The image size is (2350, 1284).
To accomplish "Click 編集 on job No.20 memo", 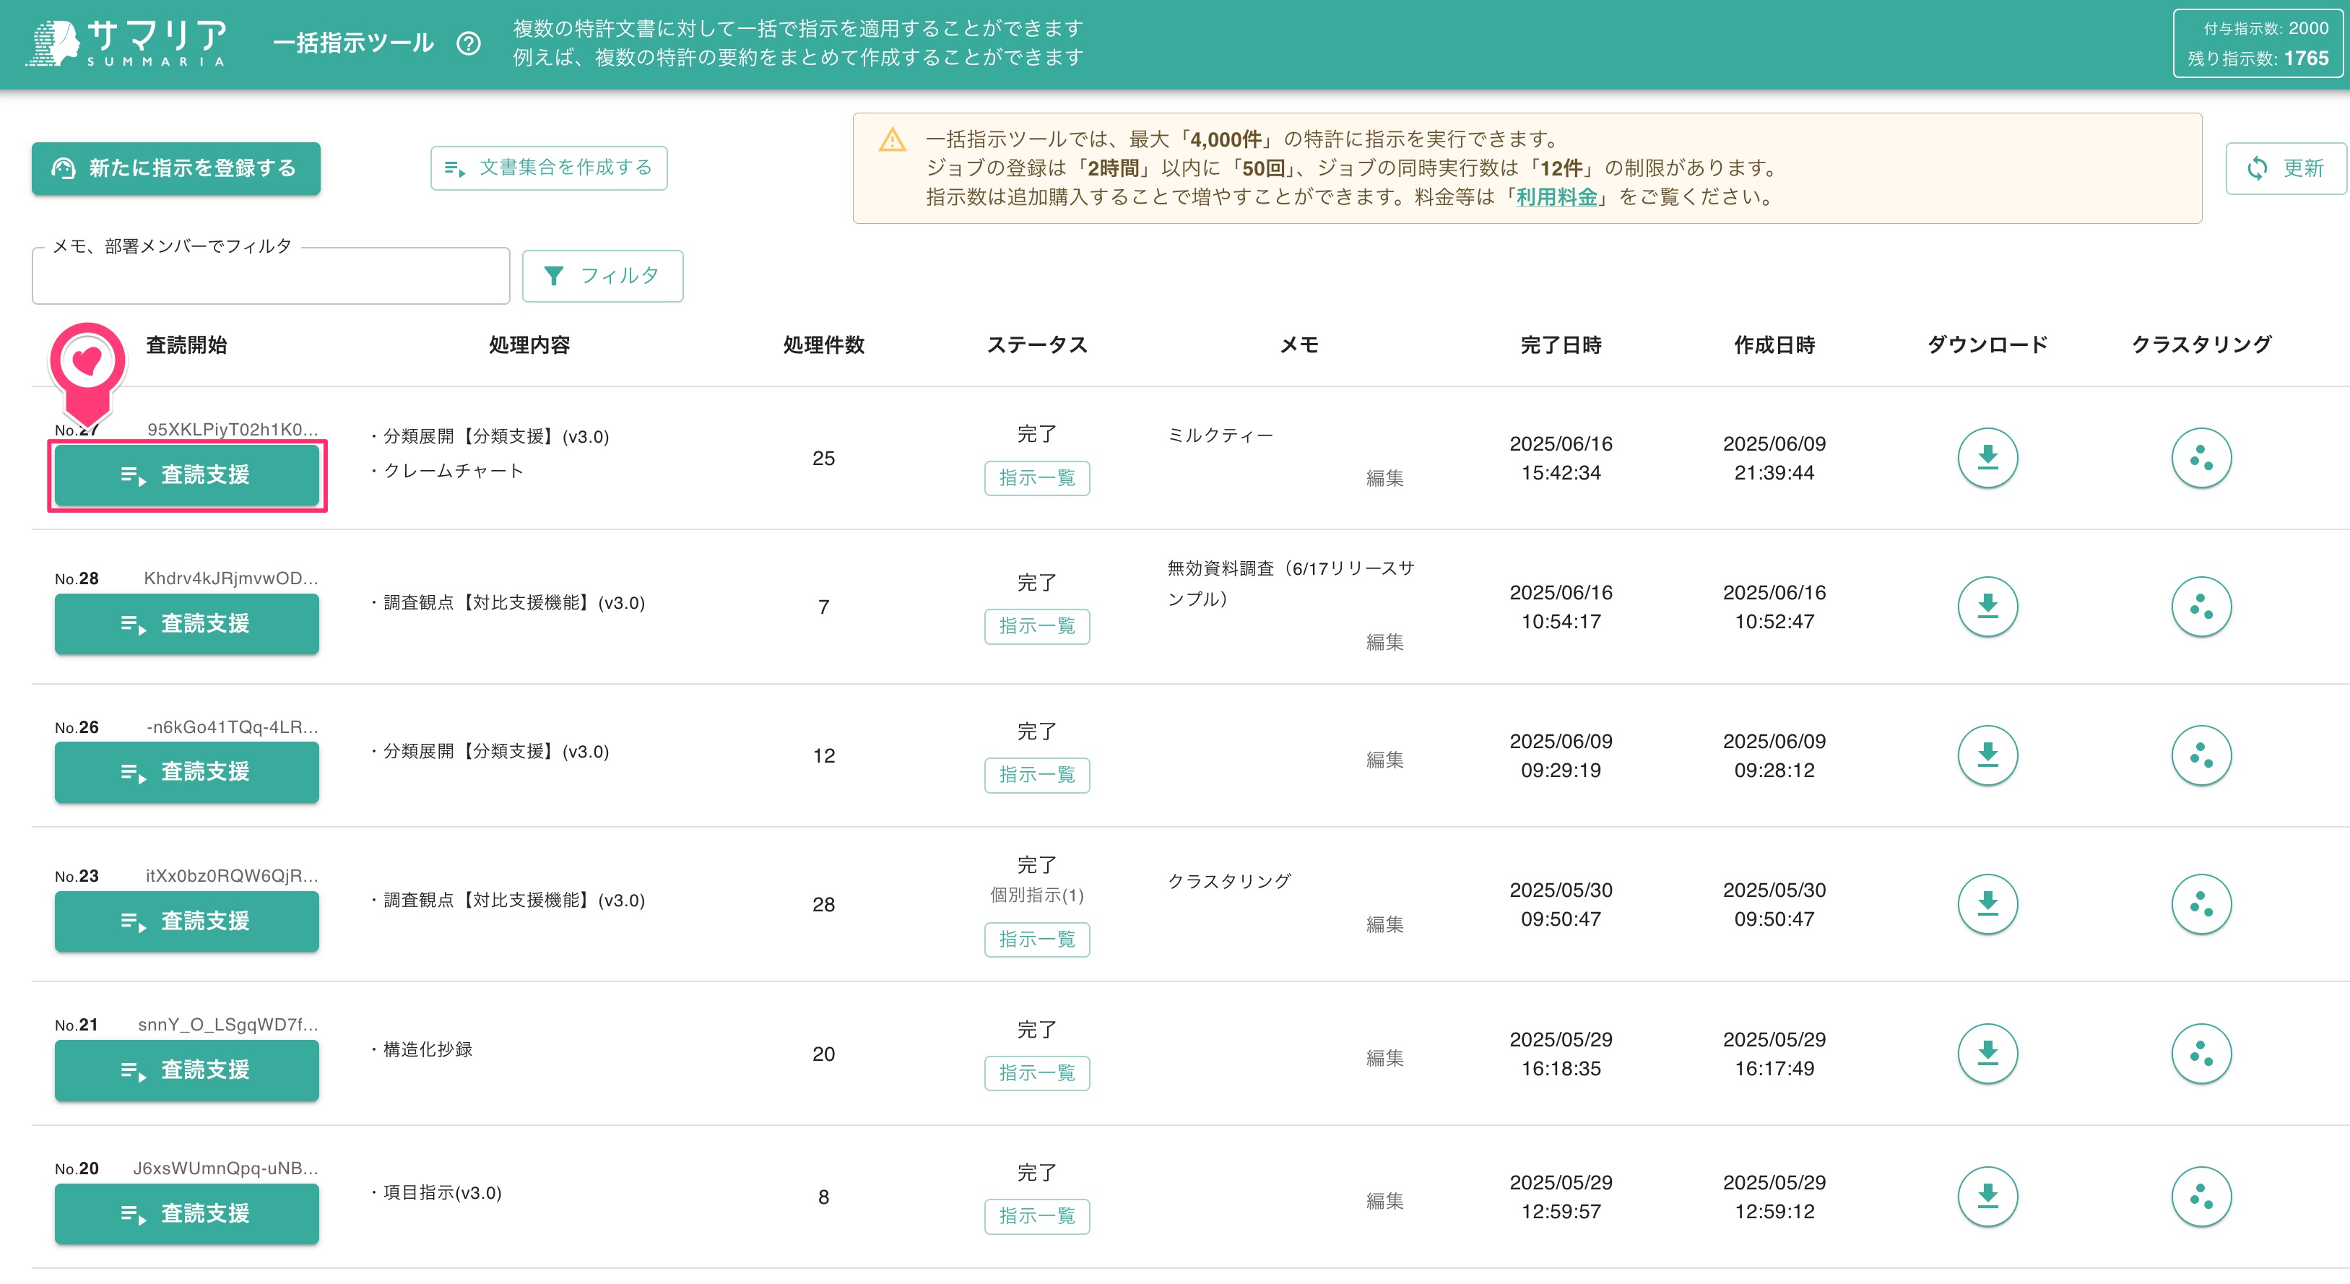I will [x=1385, y=1200].
